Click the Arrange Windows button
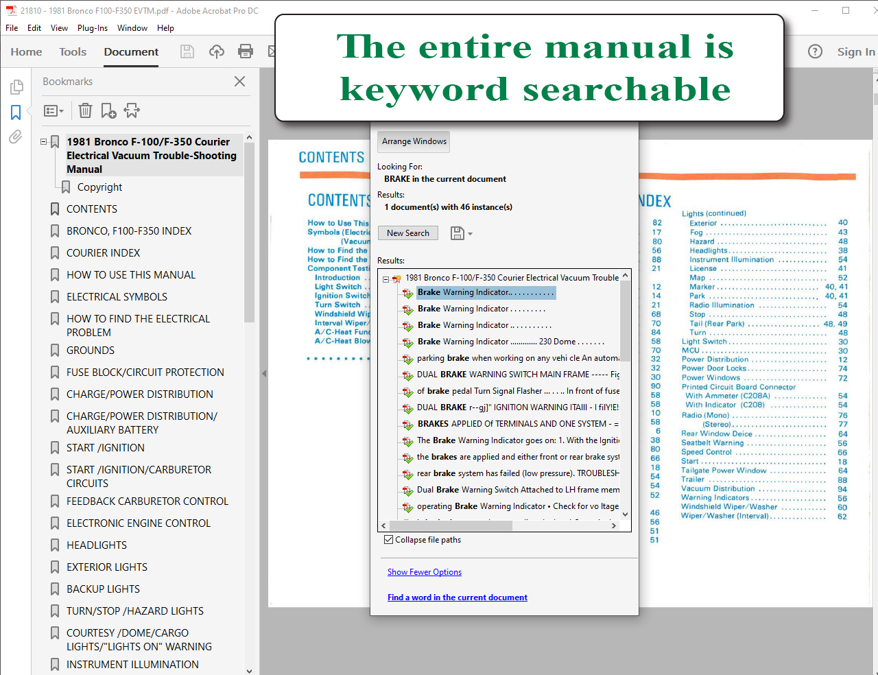Viewport: 878px width, 675px height. coord(414,141)
